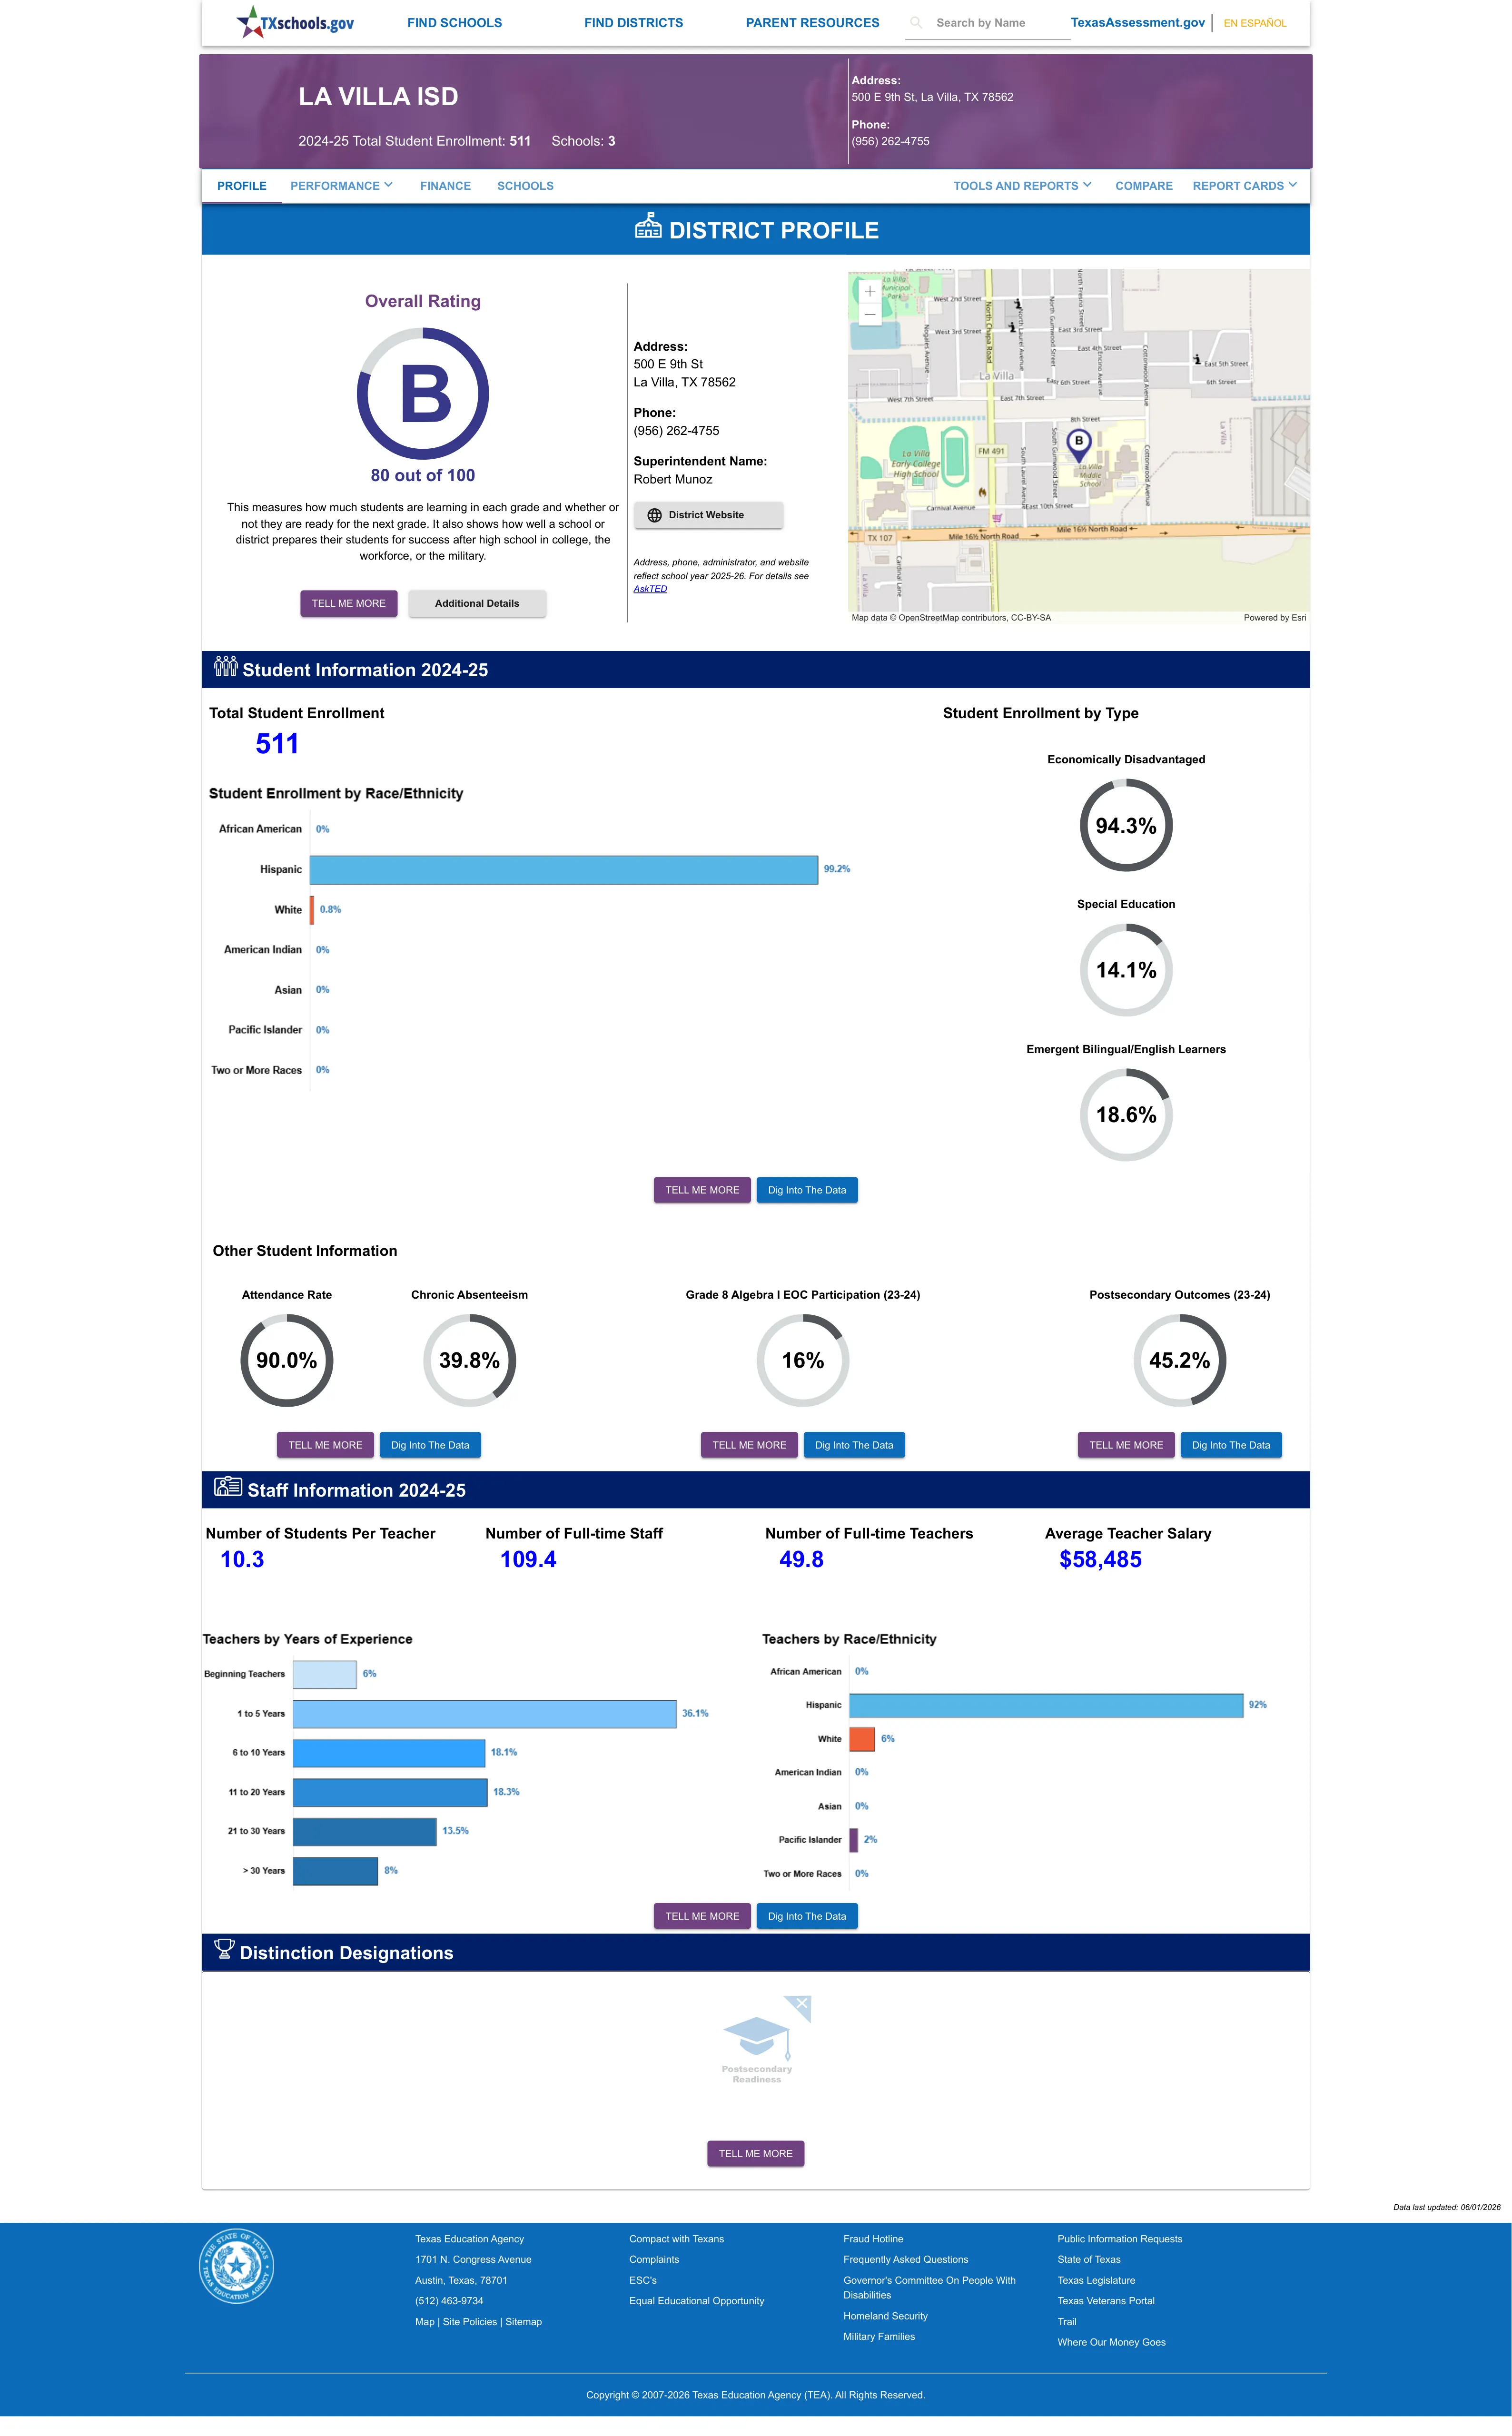Image resolution: width=1512 pixels, height=2436 pixels.
Task: Open Frequently Asked Questions in the footer
Action: pyautogui.click(x=906, y=2260)
